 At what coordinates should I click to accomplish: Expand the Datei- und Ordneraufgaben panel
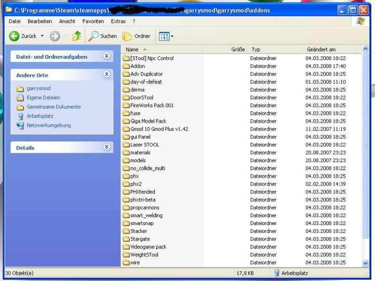(107, 56)
